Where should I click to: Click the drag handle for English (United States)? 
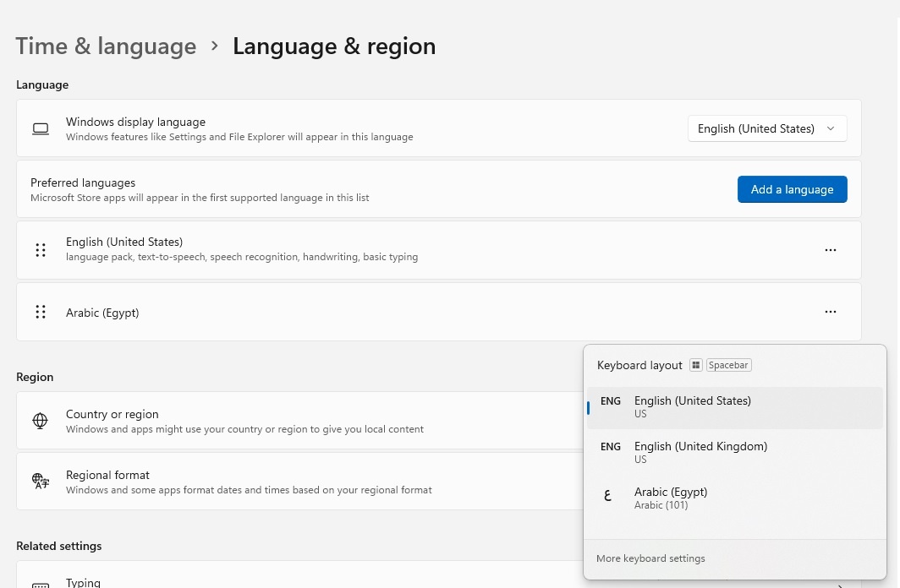[41, 250]
